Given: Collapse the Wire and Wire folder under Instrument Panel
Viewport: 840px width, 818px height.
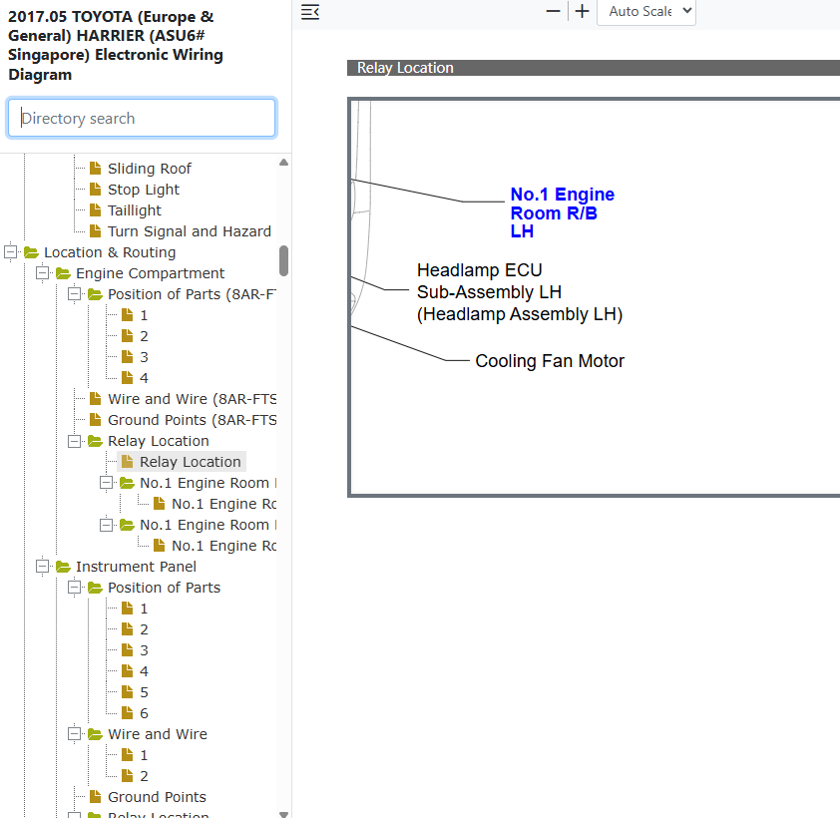Looking at the screenshot, I should 75,733.
